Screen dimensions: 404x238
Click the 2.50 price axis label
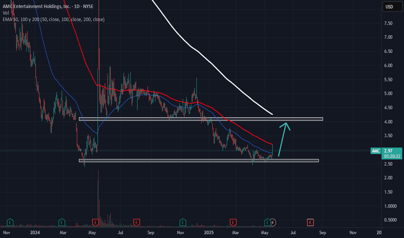[388, 164]
